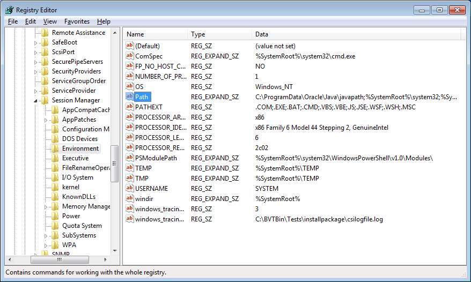Click the tree's horizontal scroll right arrow
471x282 pixels.
[x=106, y=259]
